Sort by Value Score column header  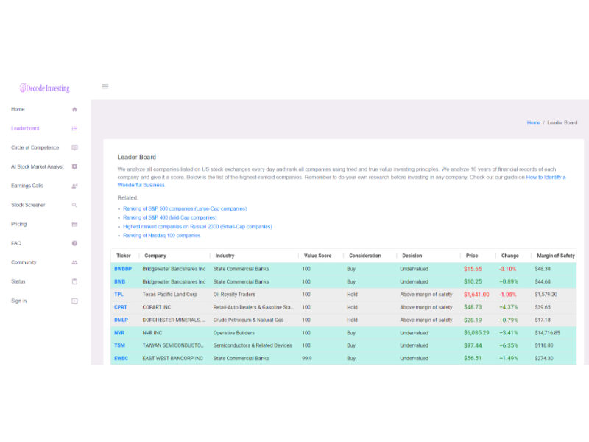317,256
